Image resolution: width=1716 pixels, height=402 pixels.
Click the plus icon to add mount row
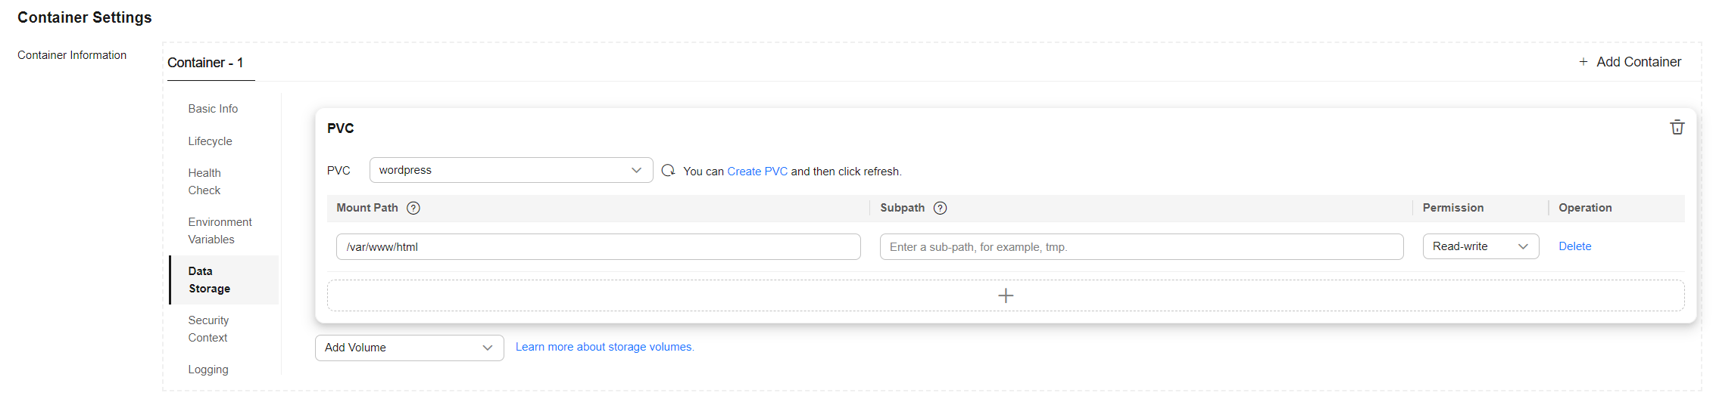tap(1006, 295)
